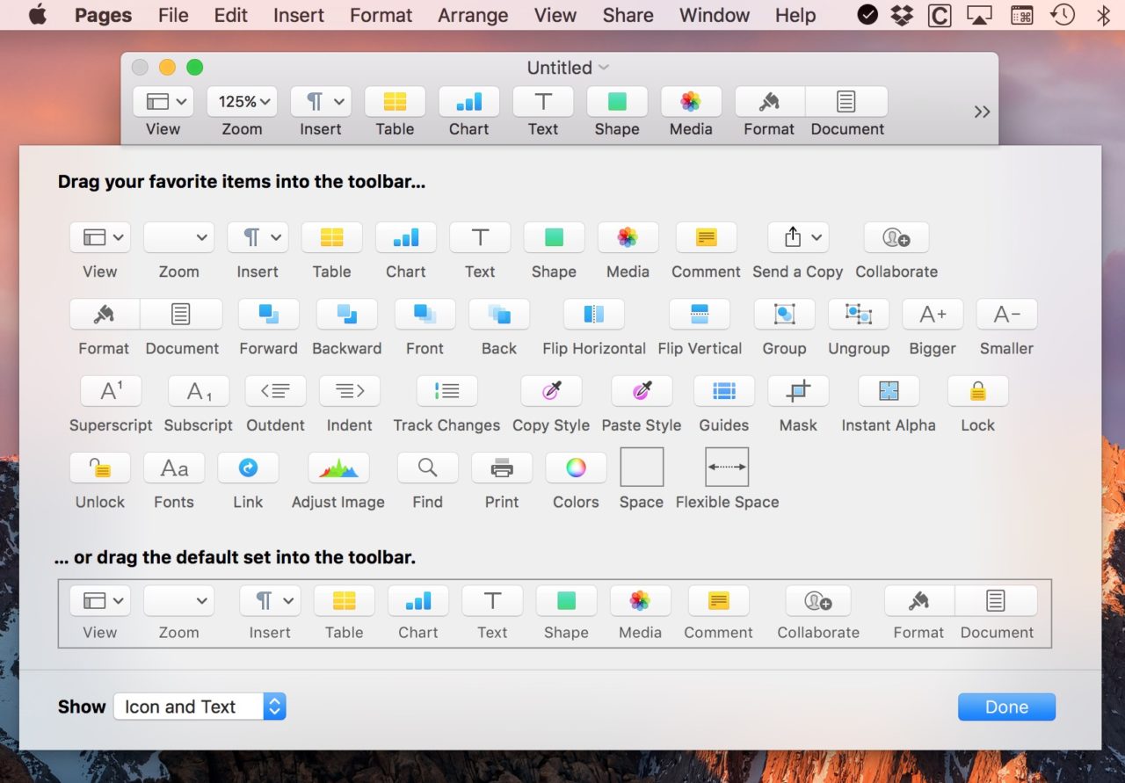Toggle the Guides option
The width and height of the screenshot is (1125, 783).
pos(723,391)
